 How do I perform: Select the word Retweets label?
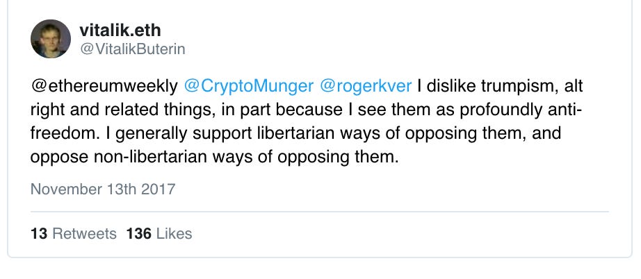coord(85,234)
